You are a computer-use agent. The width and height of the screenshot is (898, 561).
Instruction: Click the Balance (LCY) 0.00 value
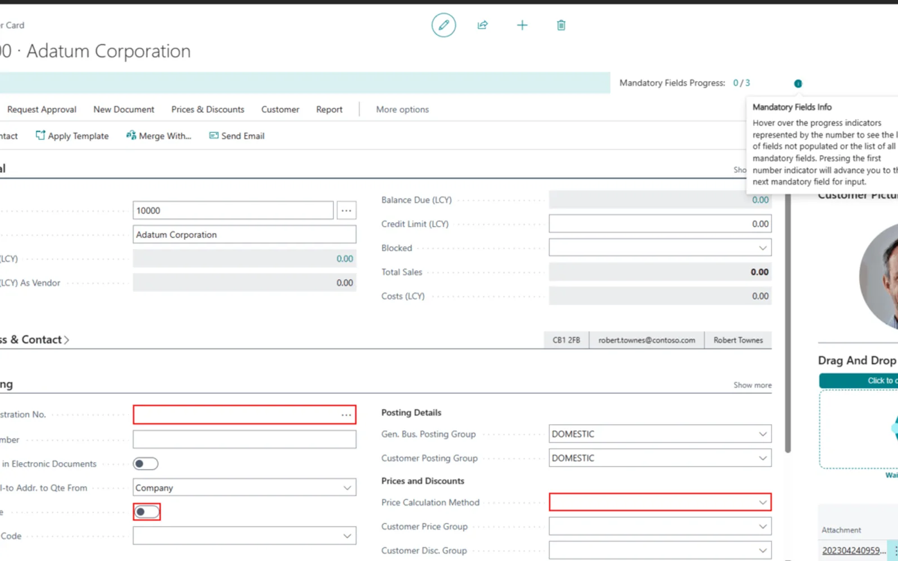[345, 259]
